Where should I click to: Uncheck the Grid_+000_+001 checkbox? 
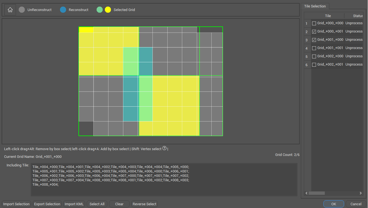click(x=314, y=32)
